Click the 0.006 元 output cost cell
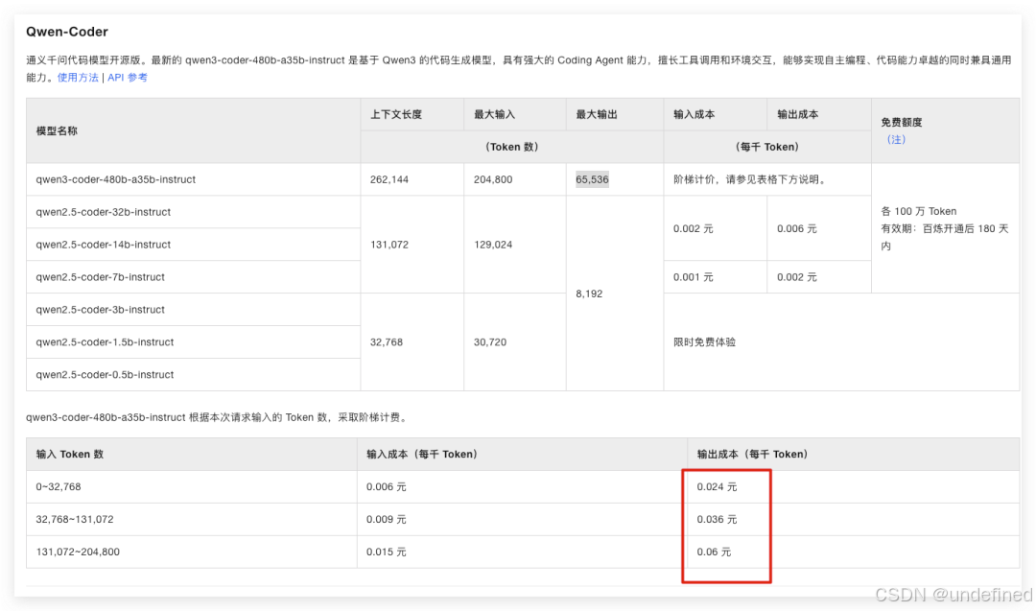This screenshot has height=611, width=1036. point(797,228)
